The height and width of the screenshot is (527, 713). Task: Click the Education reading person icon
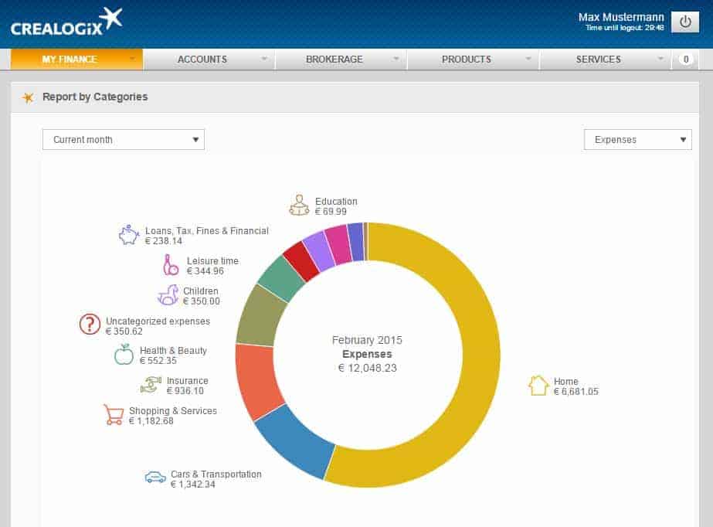[299, 205]
